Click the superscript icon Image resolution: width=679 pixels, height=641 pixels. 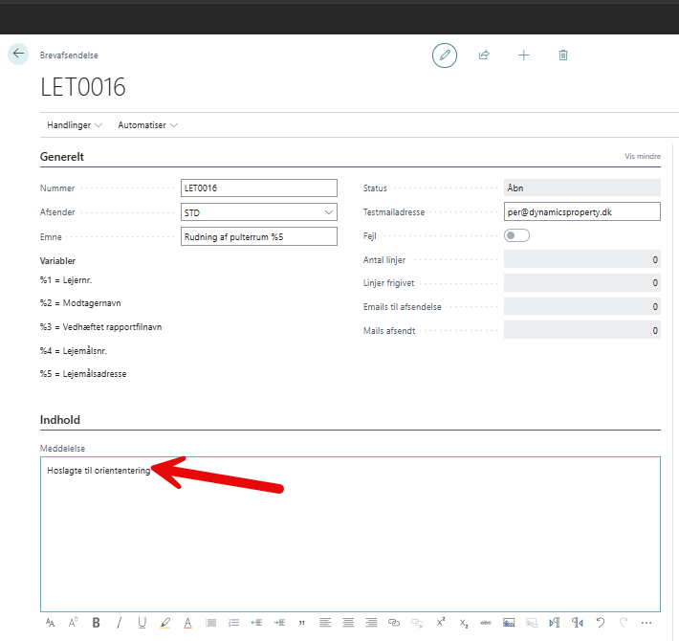[x=441, y=622]
